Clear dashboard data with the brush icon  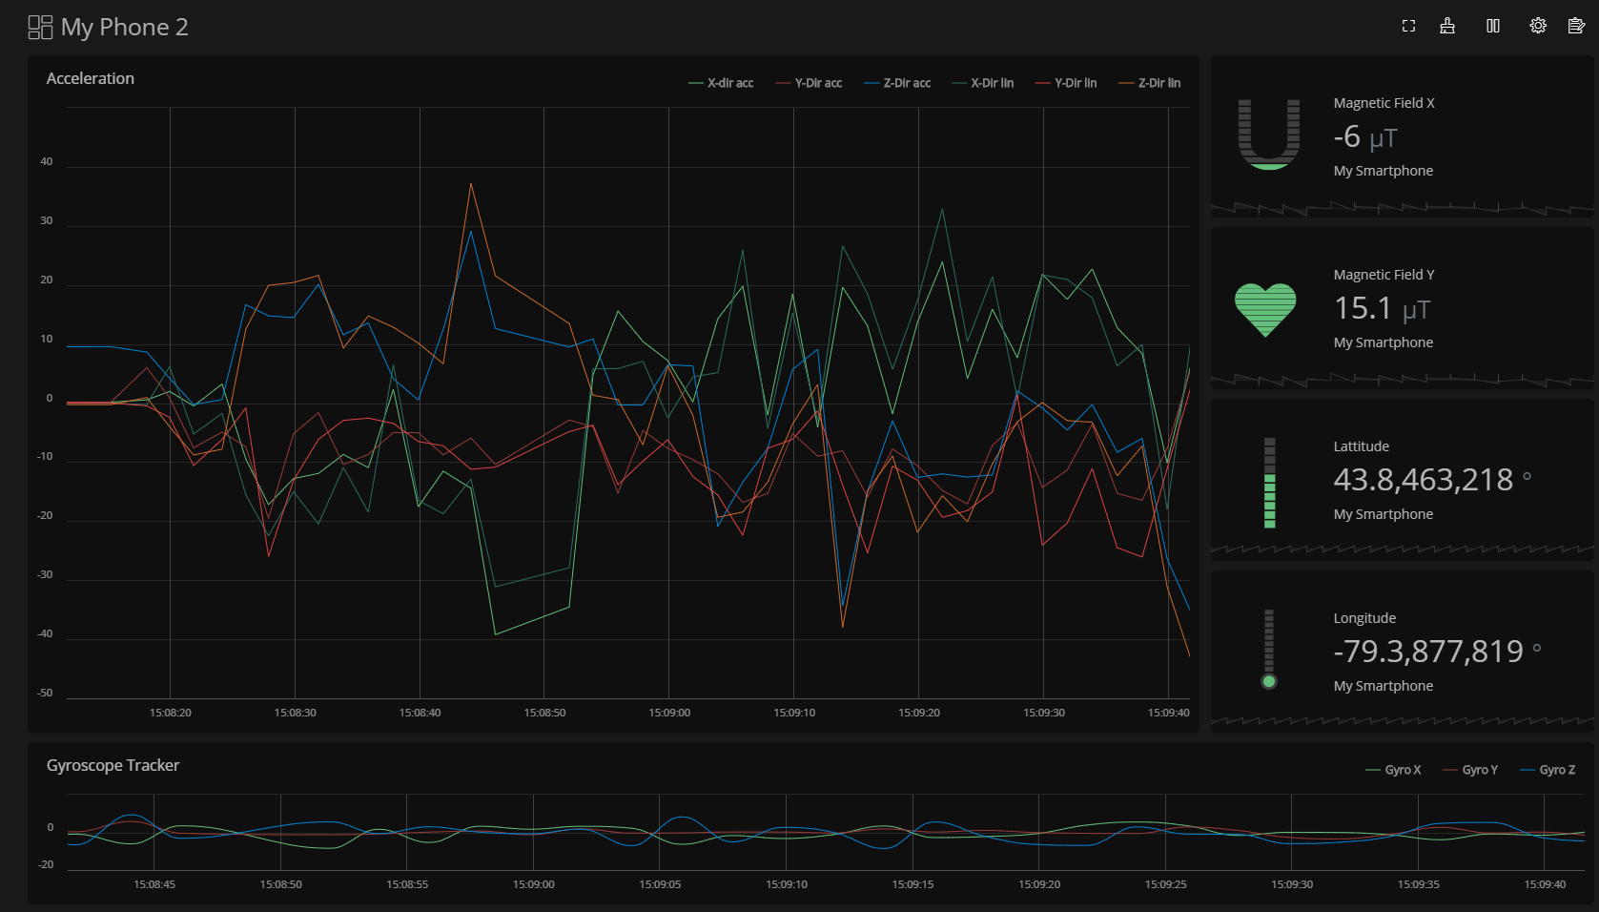coord(1447,26)
